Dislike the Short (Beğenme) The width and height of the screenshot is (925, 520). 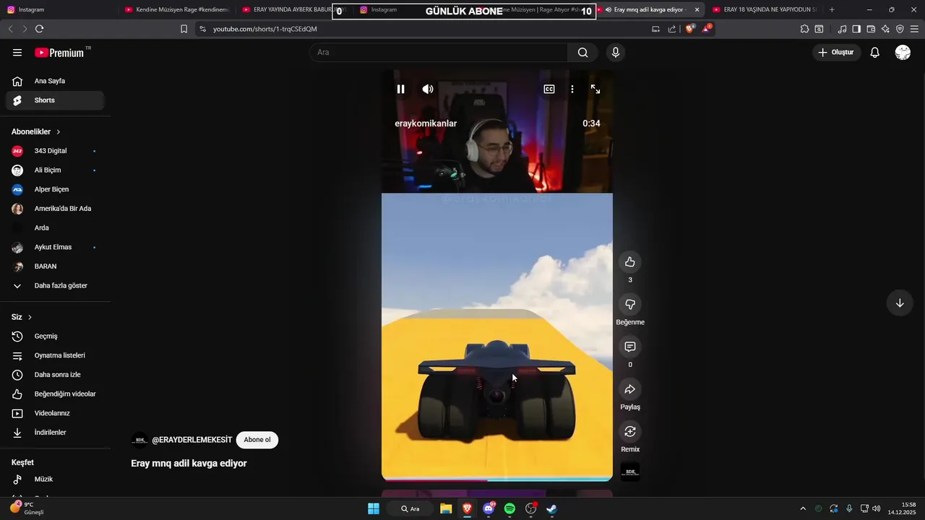pos(630,304)
